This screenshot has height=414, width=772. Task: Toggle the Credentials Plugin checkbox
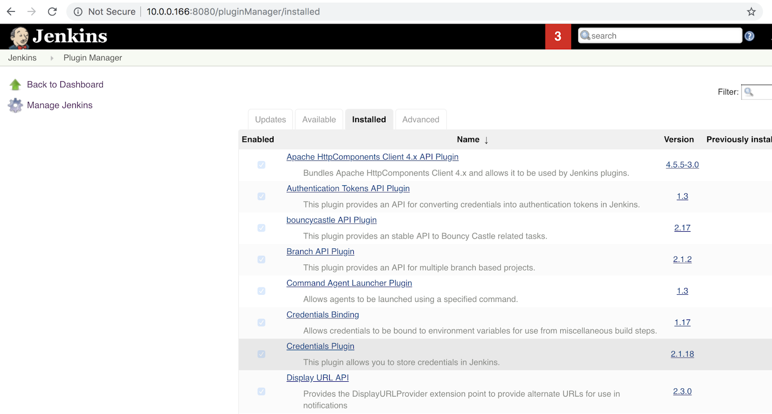click(x=262, y=354)
